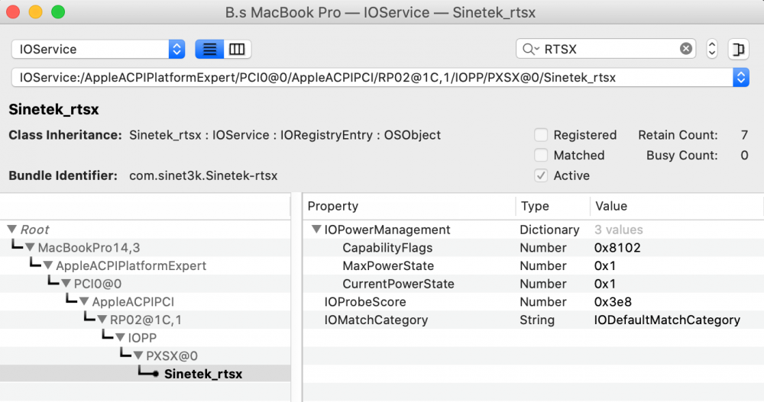Collapse the IOPP node
This screenshot has width=764, height=402.
click(121, 337)
